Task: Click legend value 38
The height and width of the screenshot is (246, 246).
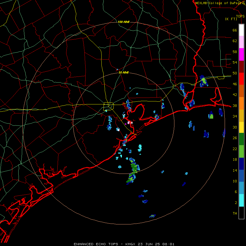Action: pos(235,106)
